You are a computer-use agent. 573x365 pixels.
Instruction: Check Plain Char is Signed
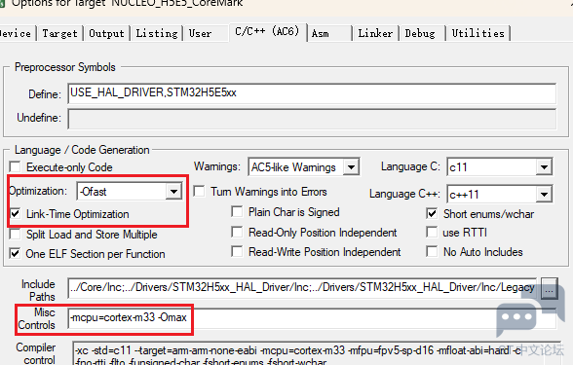(237, 212)
